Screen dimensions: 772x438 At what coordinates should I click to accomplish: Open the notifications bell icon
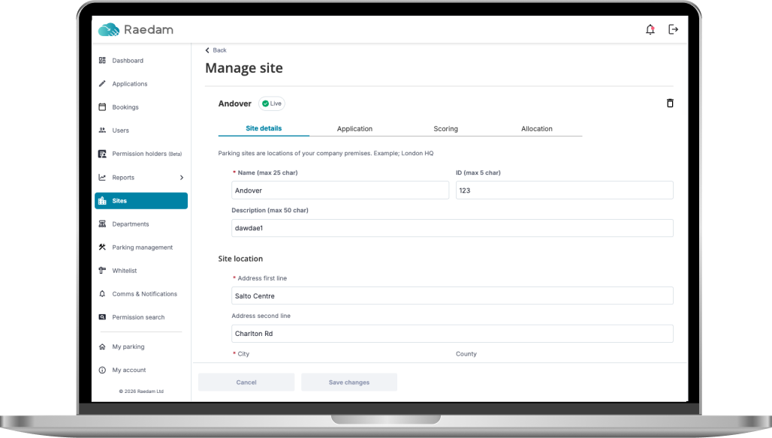point(650,29)
